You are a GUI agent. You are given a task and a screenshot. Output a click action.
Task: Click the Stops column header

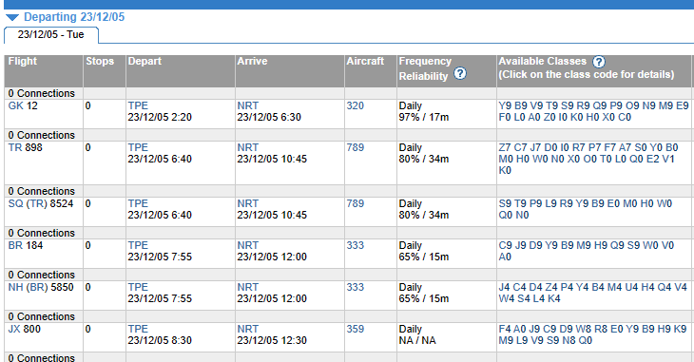coord(100,61)
